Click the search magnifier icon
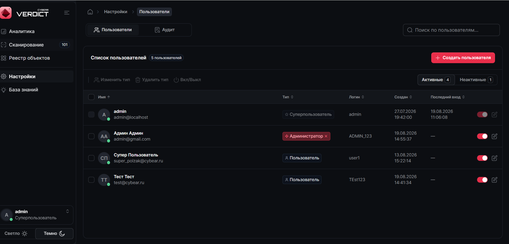The image size is (509, 244). pyautogui.click(x=410, y=30)
